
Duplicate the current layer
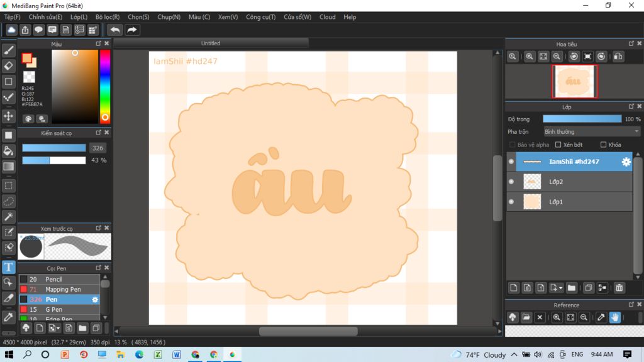[x=589, y=288]
